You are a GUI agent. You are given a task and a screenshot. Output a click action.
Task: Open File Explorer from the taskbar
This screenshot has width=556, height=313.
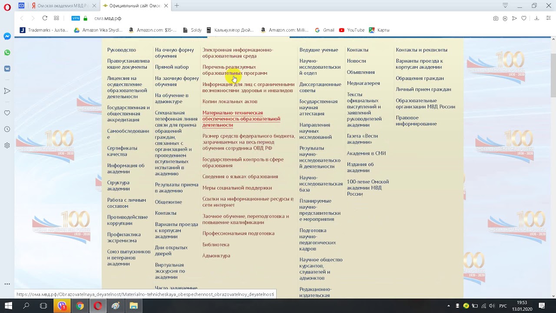coord(134,306)
